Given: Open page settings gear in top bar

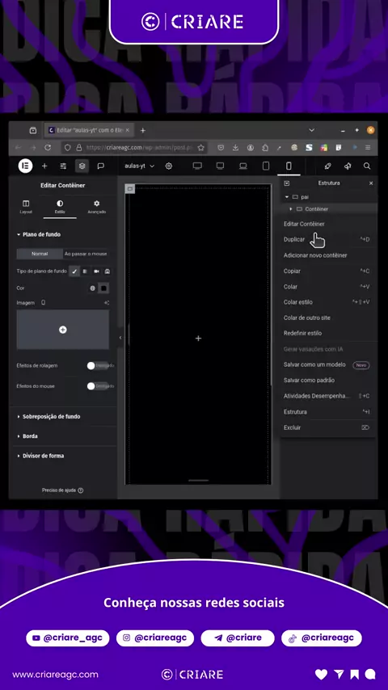Looking at the screenshot, I should click(168, 166).
